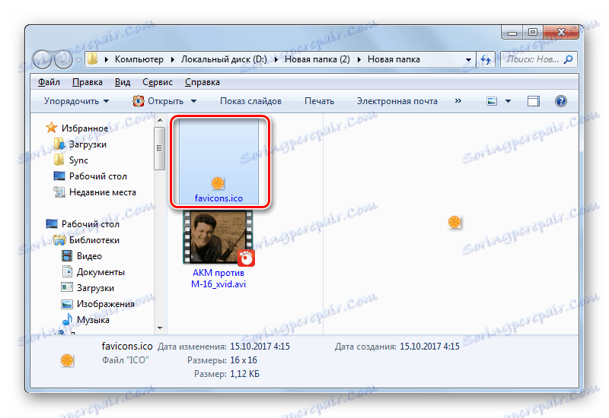Open the recent pages dropdown arrow
The height and width of the screenshot is (418, 609).
78,60
